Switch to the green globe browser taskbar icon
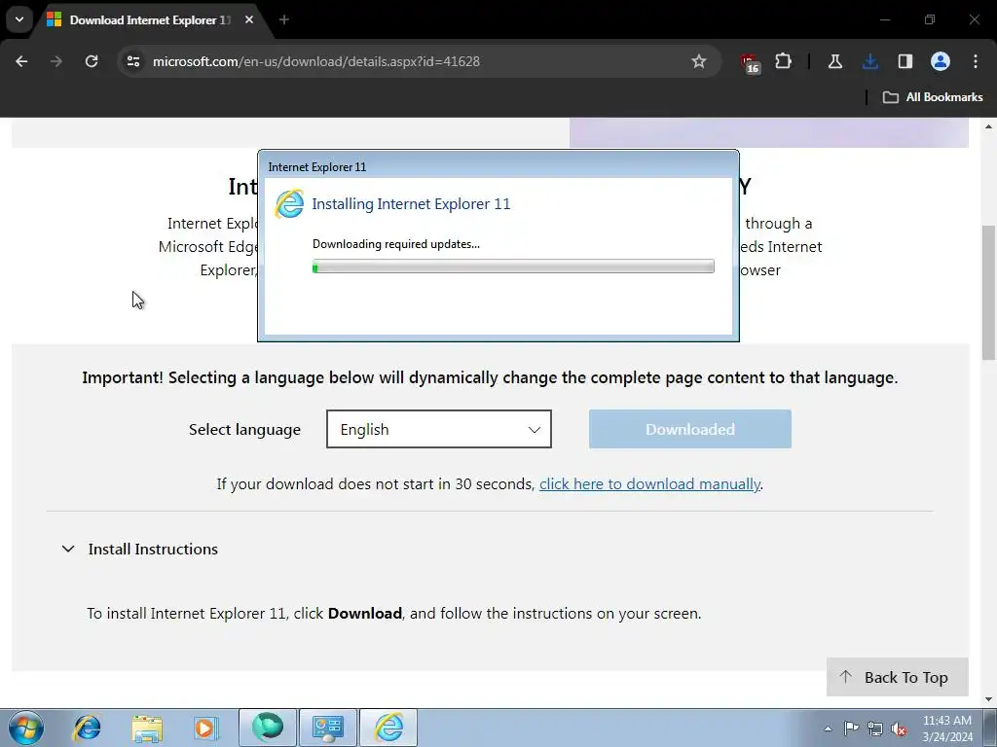 (268, 728)
